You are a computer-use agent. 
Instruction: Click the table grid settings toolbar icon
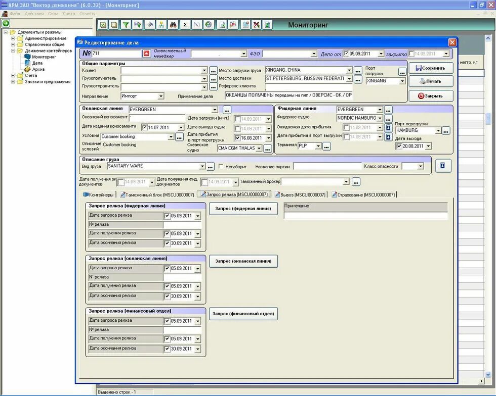245,25
